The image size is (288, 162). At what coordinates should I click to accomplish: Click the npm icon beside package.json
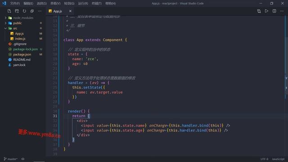tap(10, 54)
